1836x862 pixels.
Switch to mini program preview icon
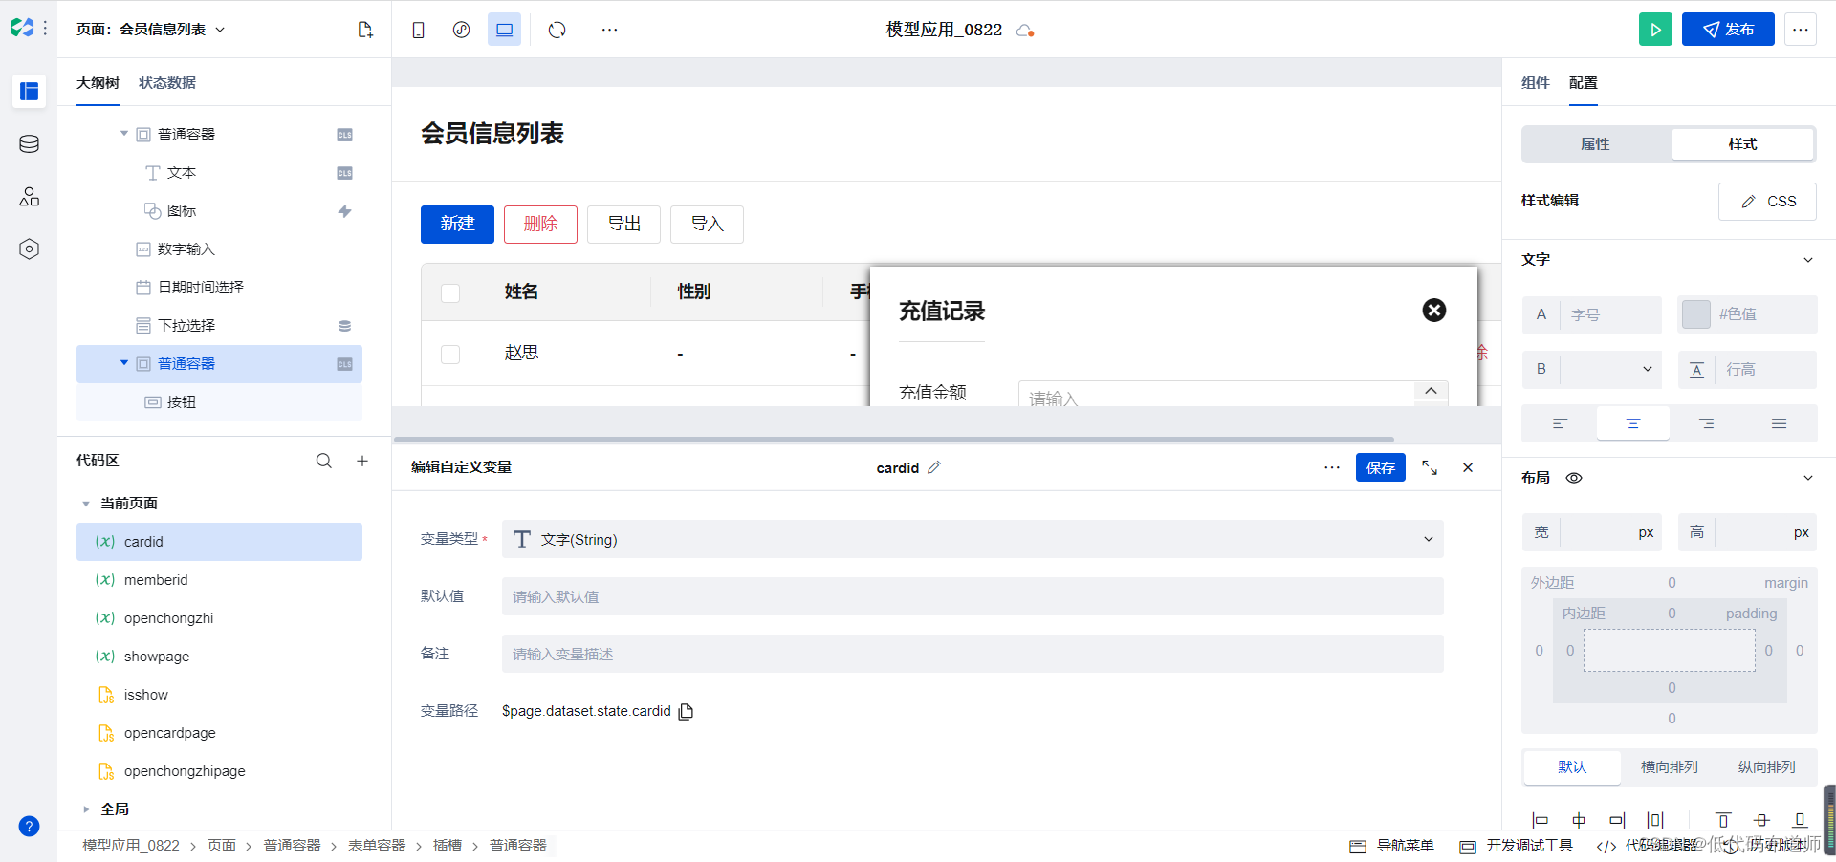click(x=461, y=30)
